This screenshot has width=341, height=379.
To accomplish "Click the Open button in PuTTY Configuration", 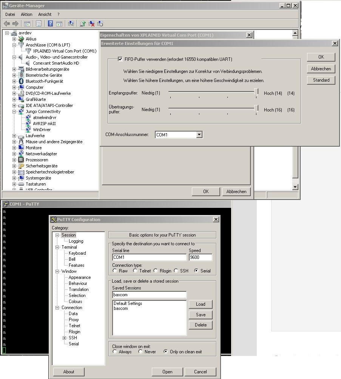I will 167,372.
